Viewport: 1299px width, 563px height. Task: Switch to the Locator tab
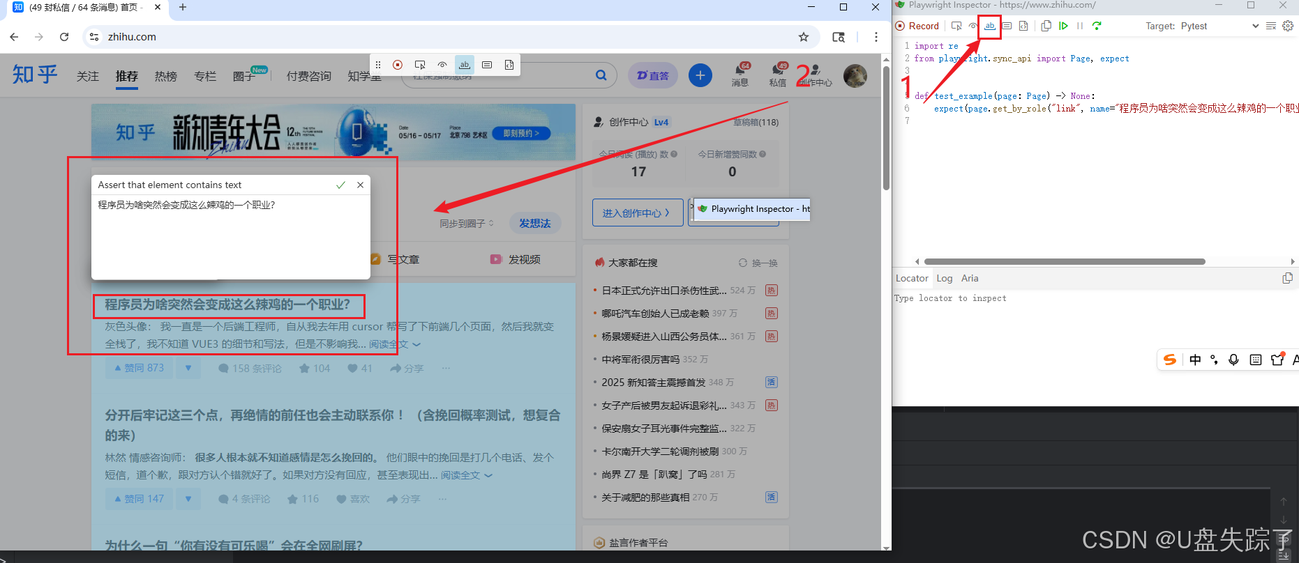(912, 278)
